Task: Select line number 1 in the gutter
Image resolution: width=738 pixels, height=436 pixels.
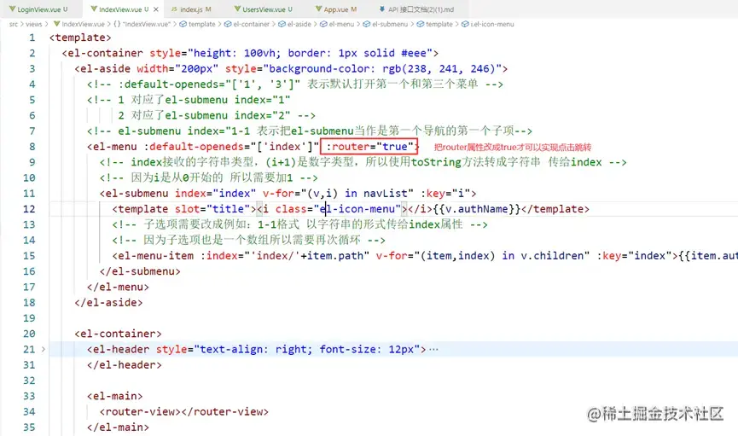Action: click(x=32, y=38)
